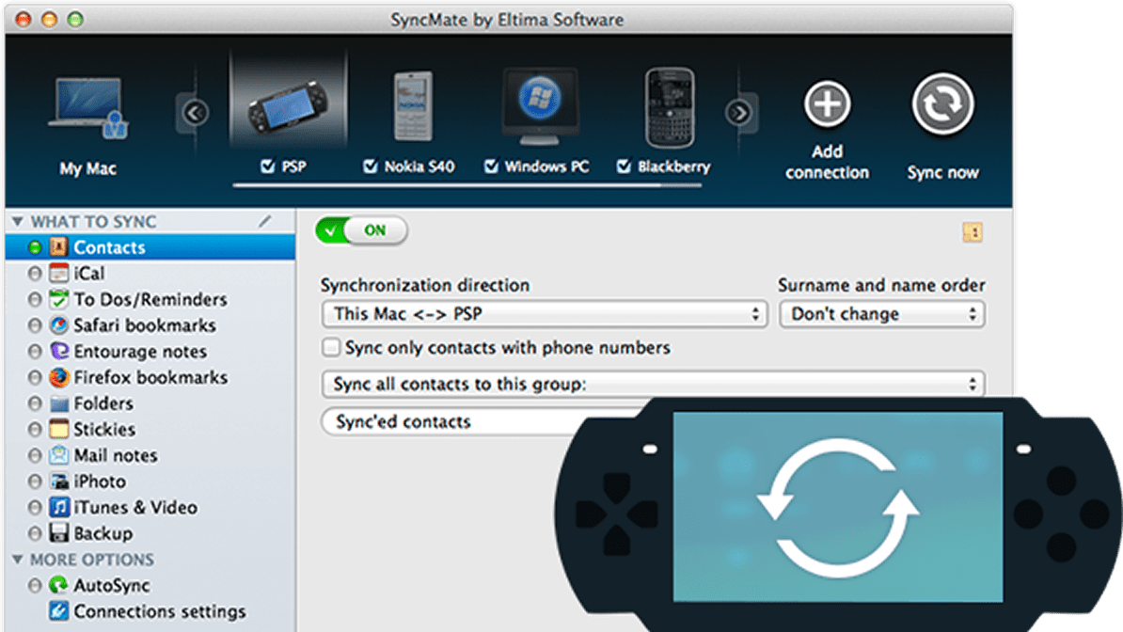
Task: Open the Surname and name order dropdown
Action: (x=881, y=313)
